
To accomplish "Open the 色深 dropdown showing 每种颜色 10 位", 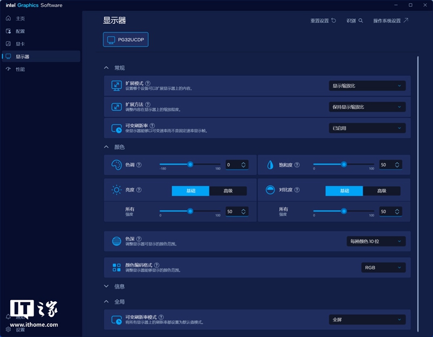I will (x=376, y=241).
